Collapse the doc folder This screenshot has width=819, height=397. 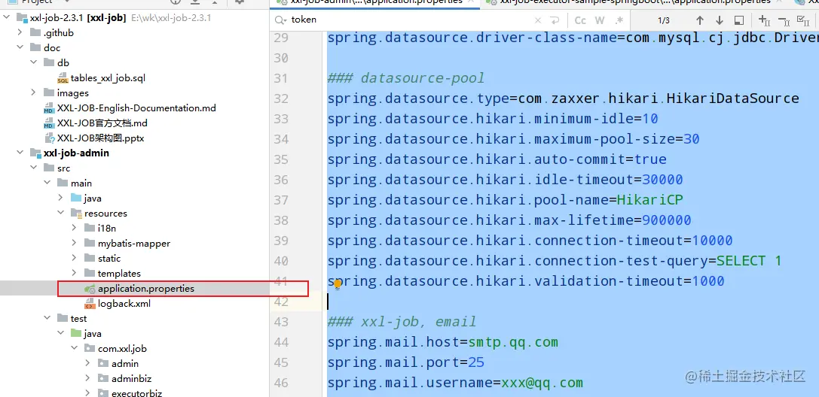[x=20, y=47]
